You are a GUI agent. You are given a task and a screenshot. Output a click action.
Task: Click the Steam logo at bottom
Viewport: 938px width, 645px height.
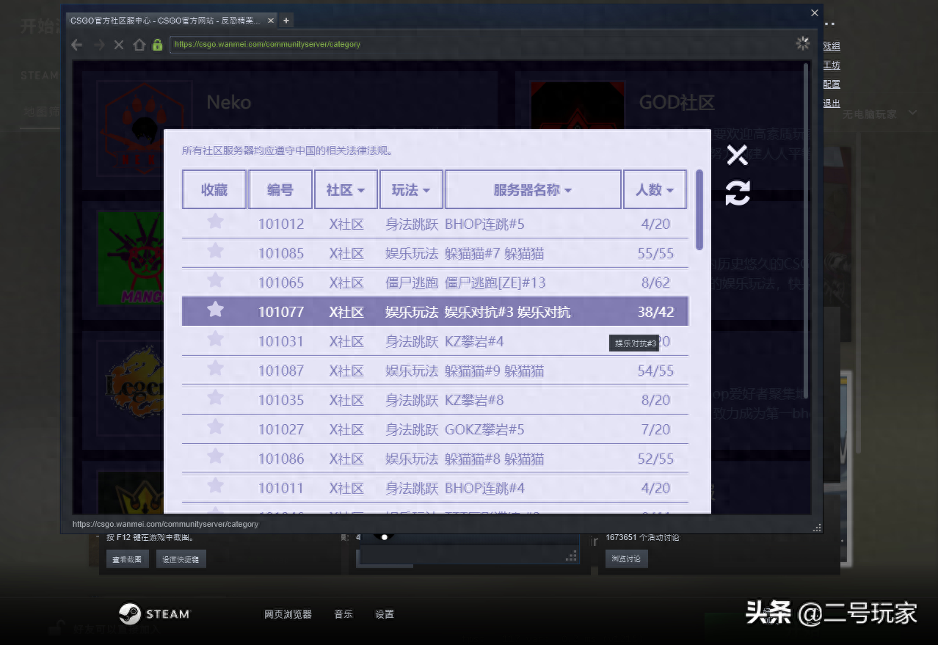click(154, 613)
